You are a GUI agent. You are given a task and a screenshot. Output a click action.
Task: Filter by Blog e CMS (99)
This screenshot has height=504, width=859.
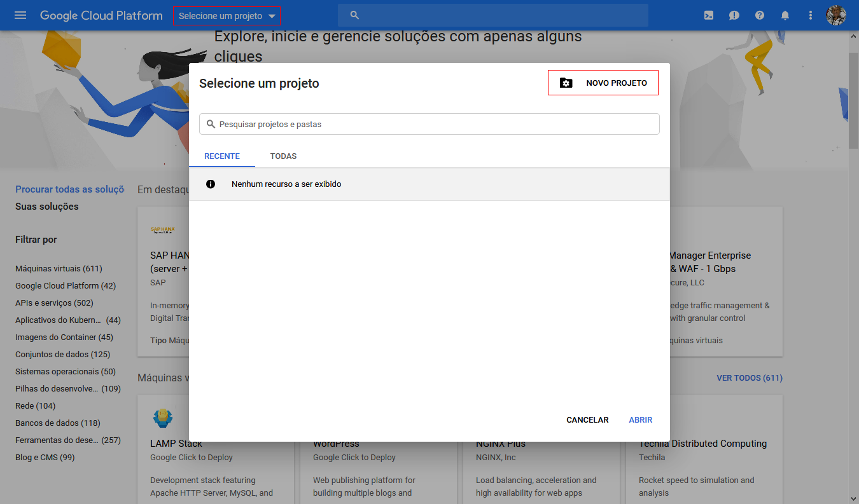[x=45, y=458]
